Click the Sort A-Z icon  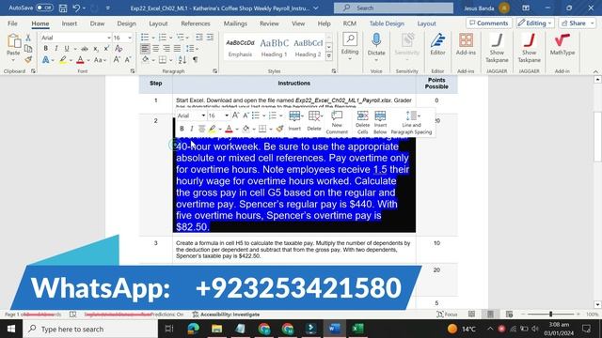coord(182,60)
